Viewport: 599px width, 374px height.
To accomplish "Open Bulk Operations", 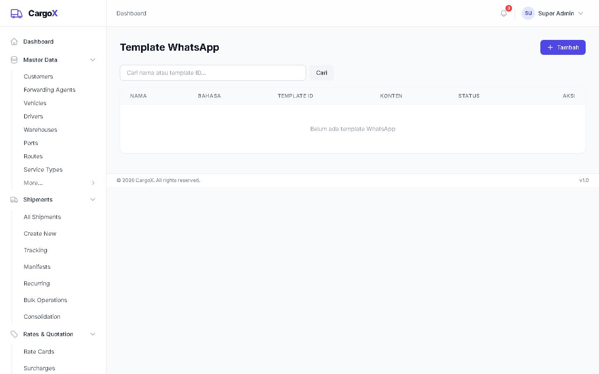I will coord(45,300).
